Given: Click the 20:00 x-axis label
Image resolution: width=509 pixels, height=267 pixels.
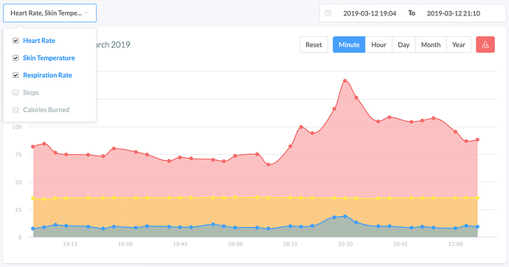Looking at the screenshot, I should coord(235,244).
